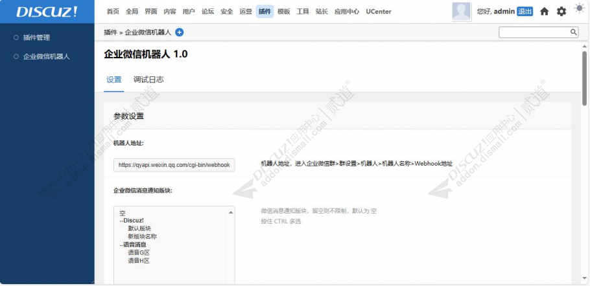Click the blue plus icon beside breadcrumb
The width and height of the screenshot is (590, 286).
[180, 32]
